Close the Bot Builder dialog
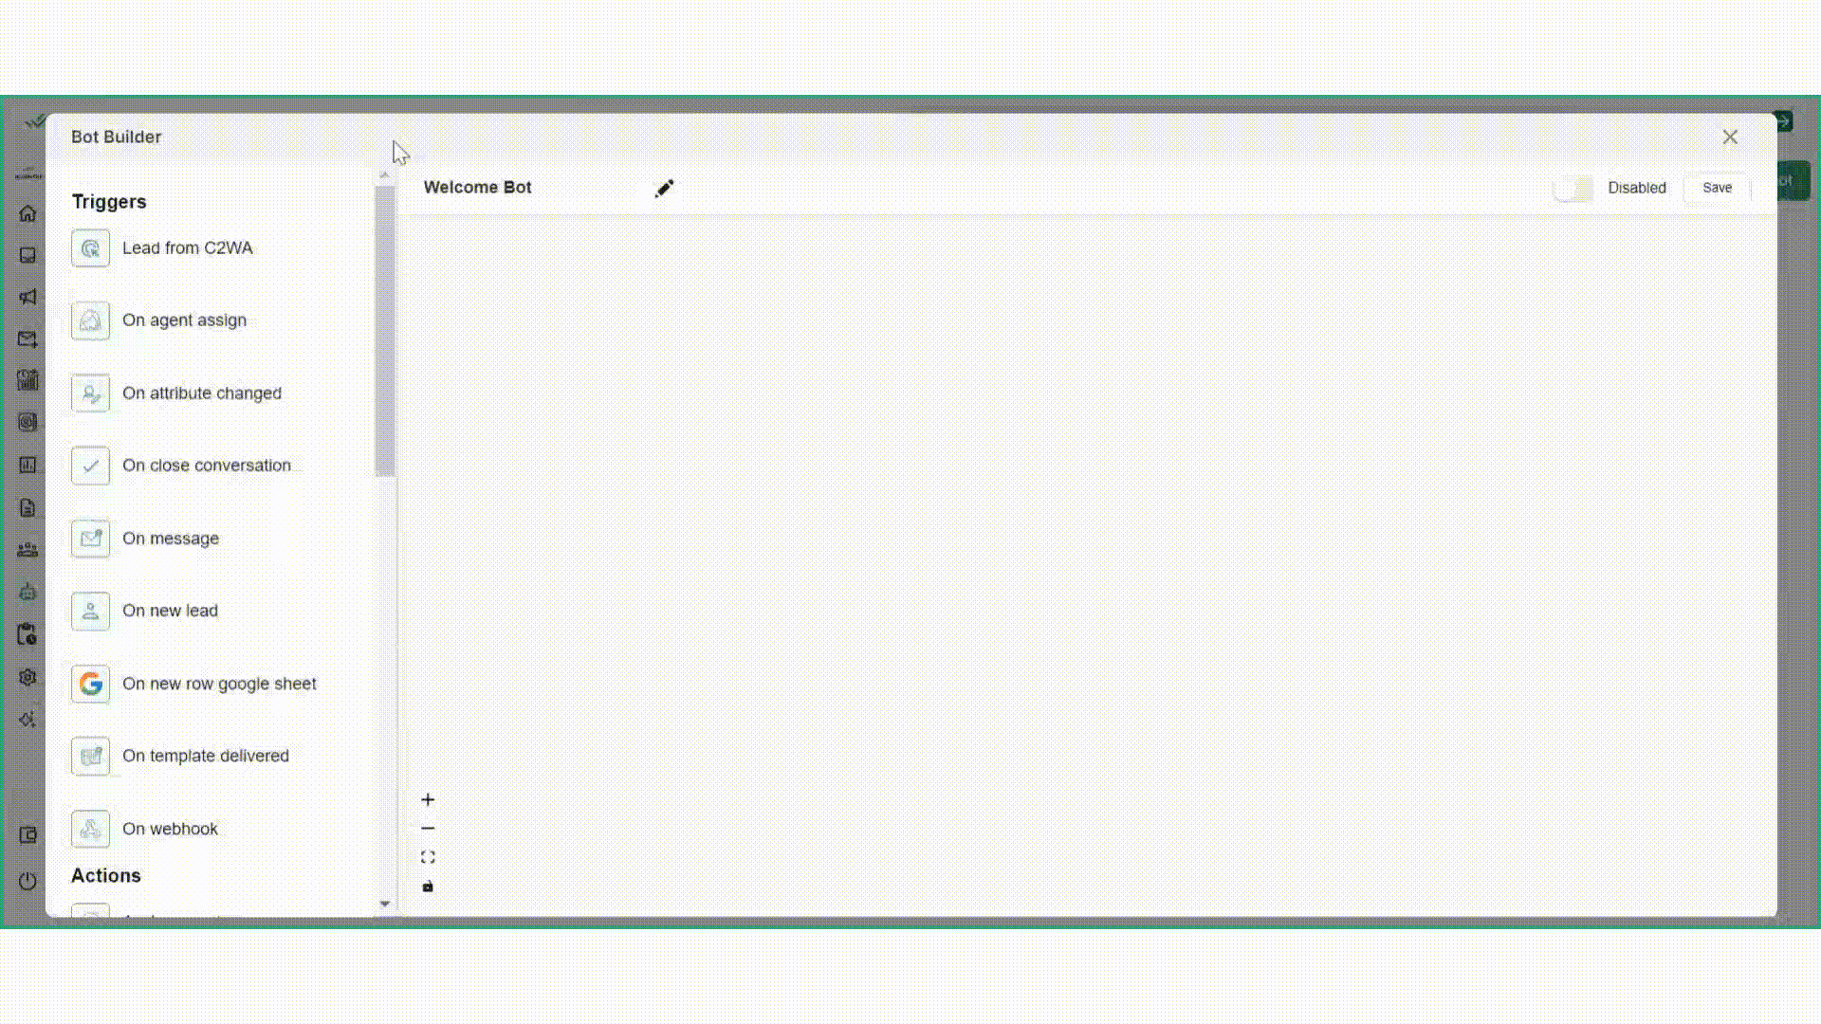1821x1024 pixels. (x=1730, y=137)
